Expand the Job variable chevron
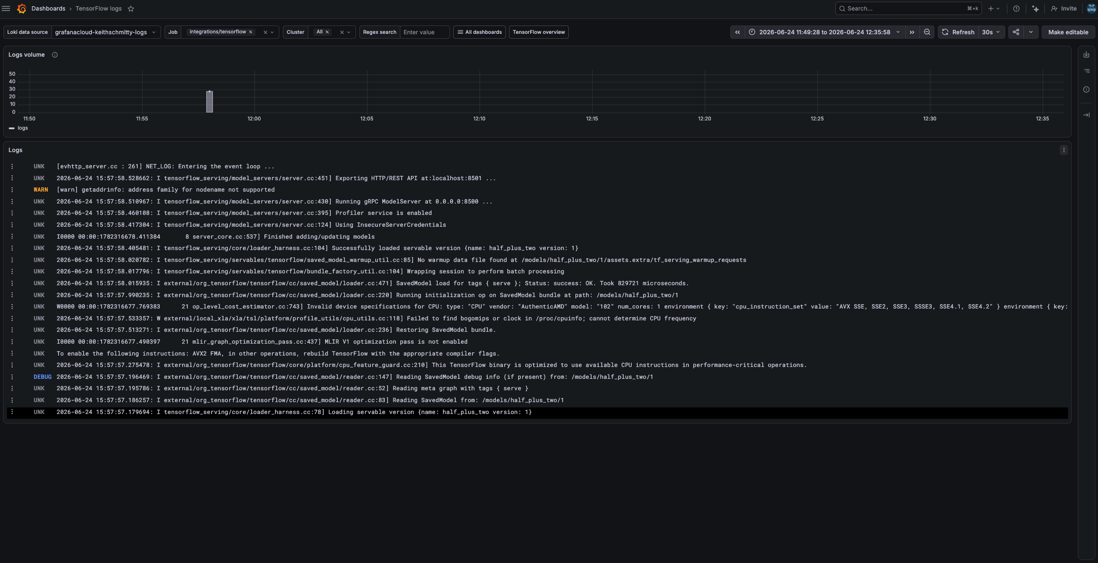This screenshot has height=563, width=1098. pos(272,32)
